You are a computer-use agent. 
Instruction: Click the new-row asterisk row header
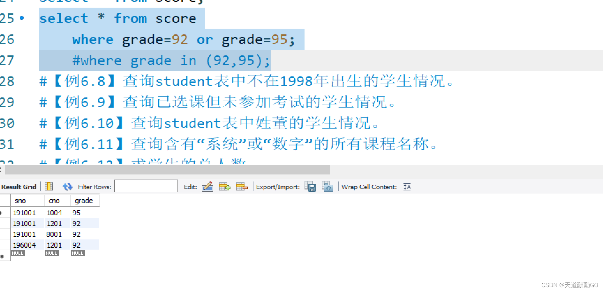tap(5, 256)
